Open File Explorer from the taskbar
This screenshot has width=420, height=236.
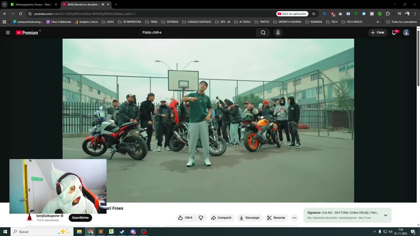pyautogui.click(x=79, y=232)
